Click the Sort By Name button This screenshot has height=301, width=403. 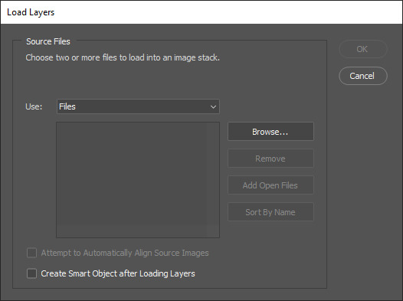(x=270, y=212)
